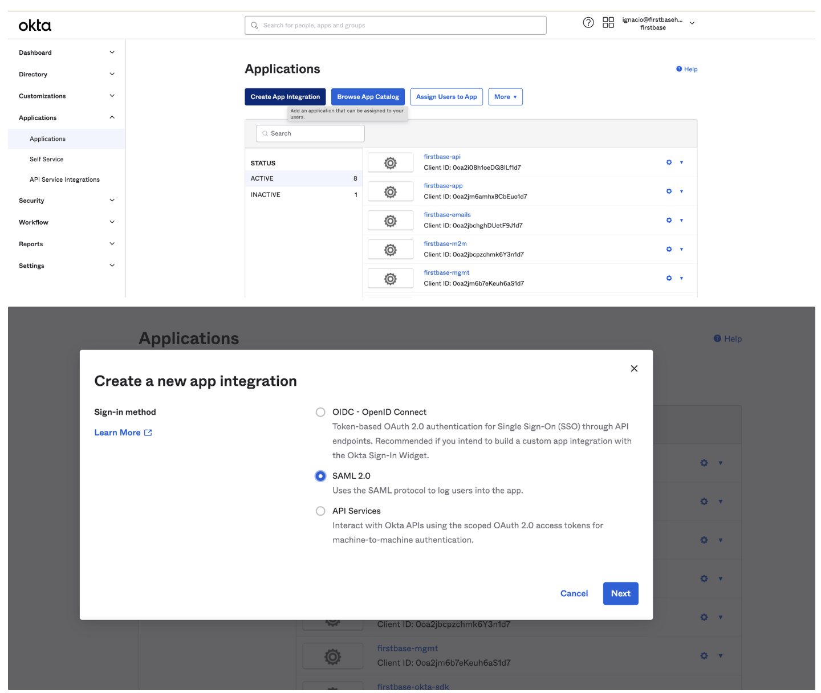This screenshot has width=821, height=693.
Task: Open actions dropdown arrow for firstbase-m2m
Action: coord(681,249)
